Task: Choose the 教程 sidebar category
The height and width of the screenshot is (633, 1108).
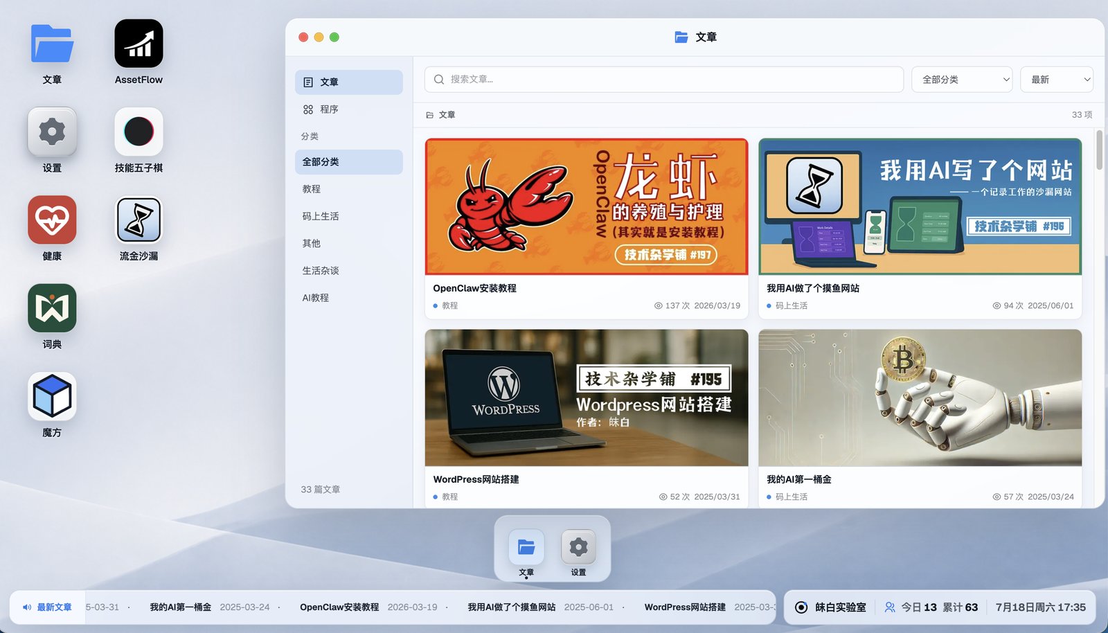Action: [348, 189]
